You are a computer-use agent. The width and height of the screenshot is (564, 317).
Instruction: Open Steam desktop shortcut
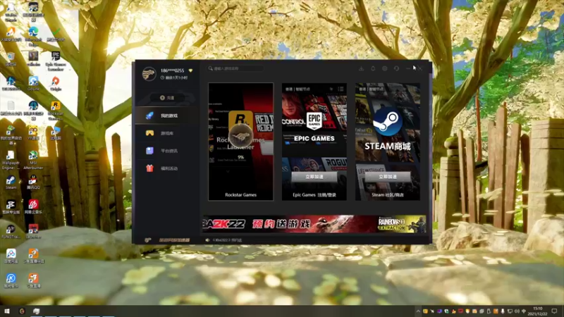coord(11,182)
